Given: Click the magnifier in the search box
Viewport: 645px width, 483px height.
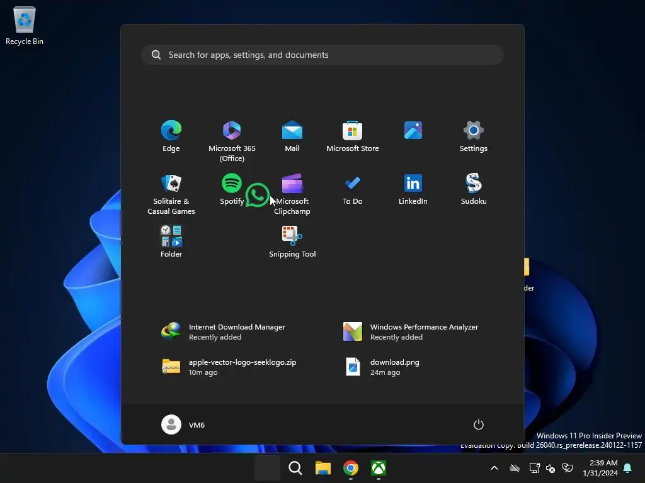Looking at the screenshot, I should point(156,55).
